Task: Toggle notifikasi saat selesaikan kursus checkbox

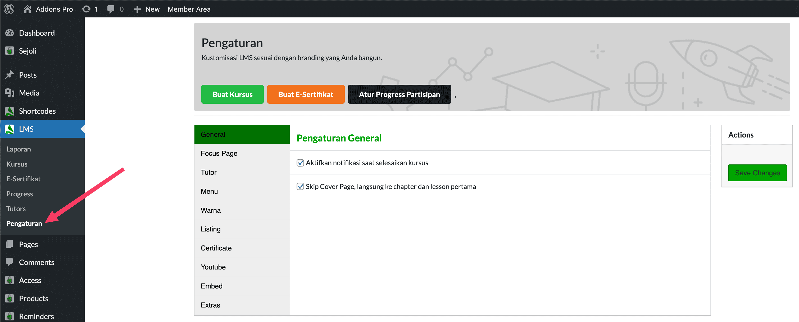Action: click(300, 163)
